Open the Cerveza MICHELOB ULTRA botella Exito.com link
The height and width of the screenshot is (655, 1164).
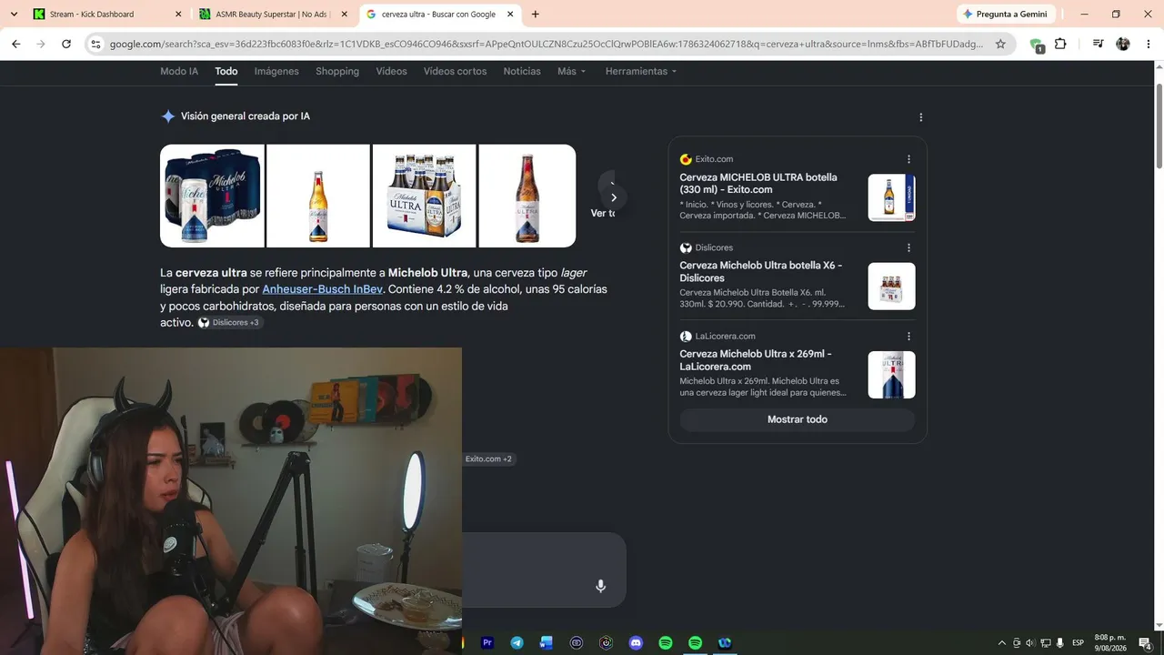click(x=758, y=184)
